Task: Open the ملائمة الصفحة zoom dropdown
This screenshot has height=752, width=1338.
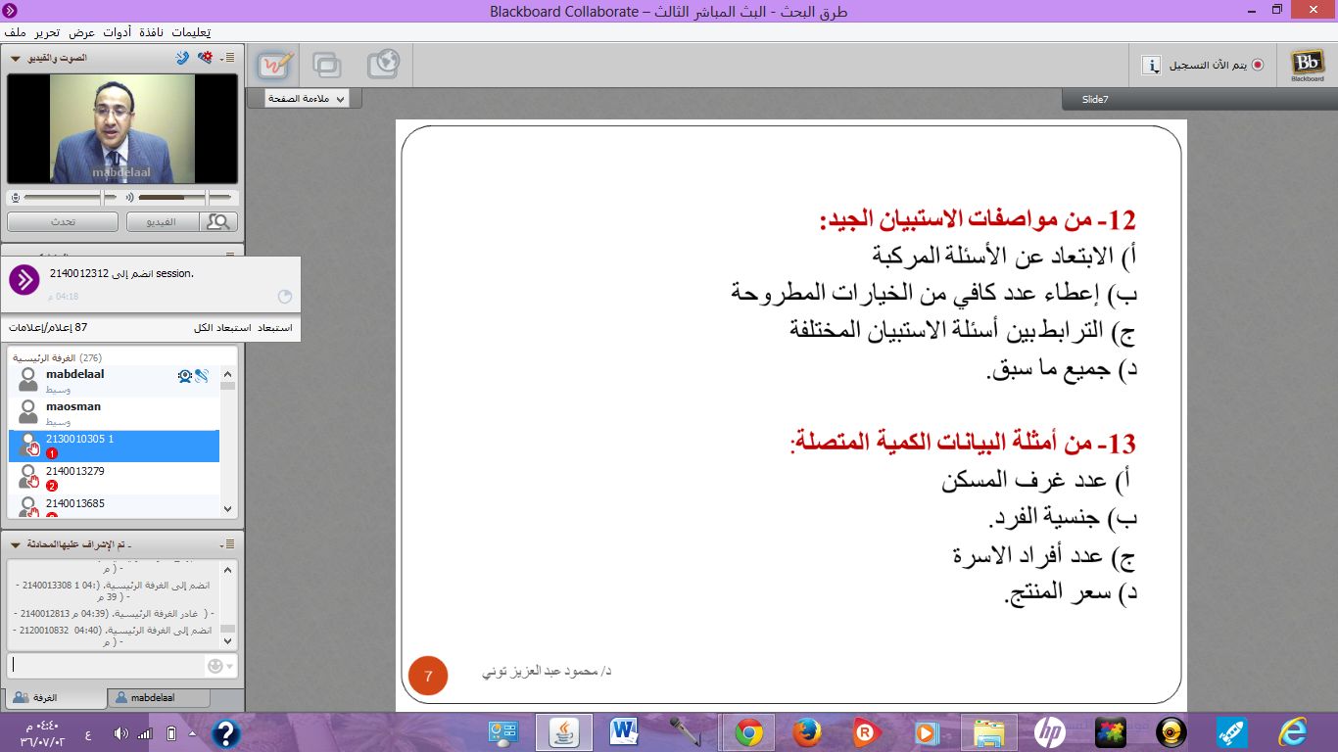Action: click(x=305, y=99)
